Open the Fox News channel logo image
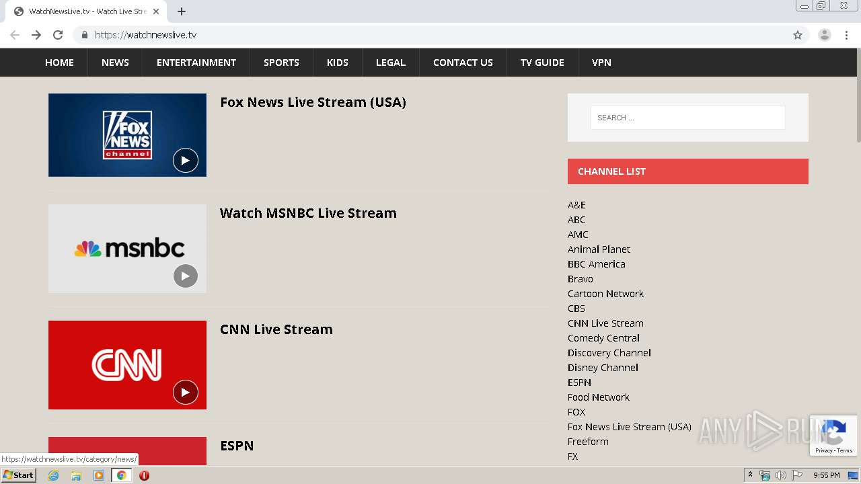 pos(127,135)
